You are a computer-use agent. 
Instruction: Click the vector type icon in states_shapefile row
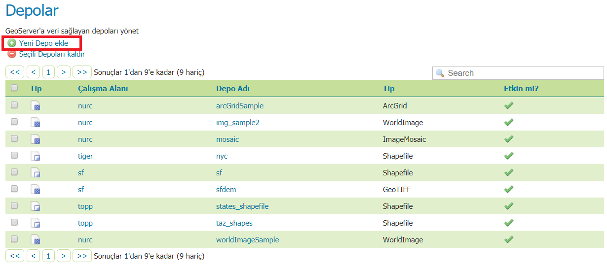(36, 206)
